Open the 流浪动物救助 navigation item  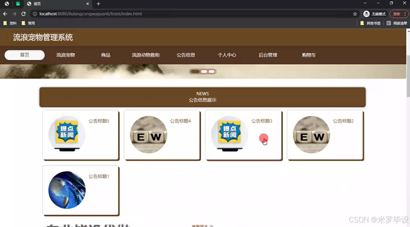click(146, 55)
